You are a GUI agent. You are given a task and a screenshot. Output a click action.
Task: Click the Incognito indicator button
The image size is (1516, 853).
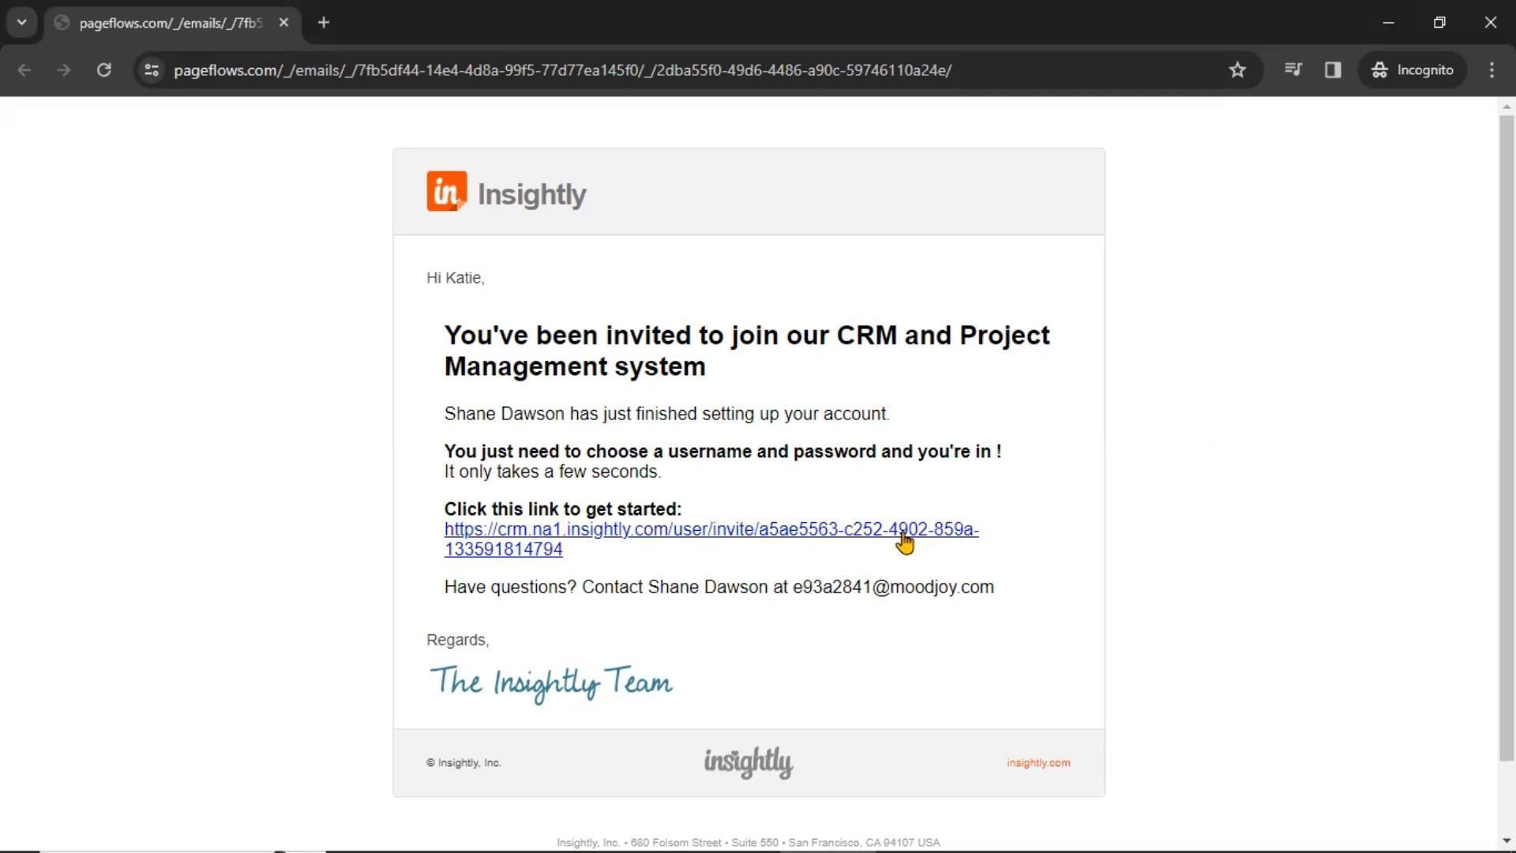click(1413, 70)
